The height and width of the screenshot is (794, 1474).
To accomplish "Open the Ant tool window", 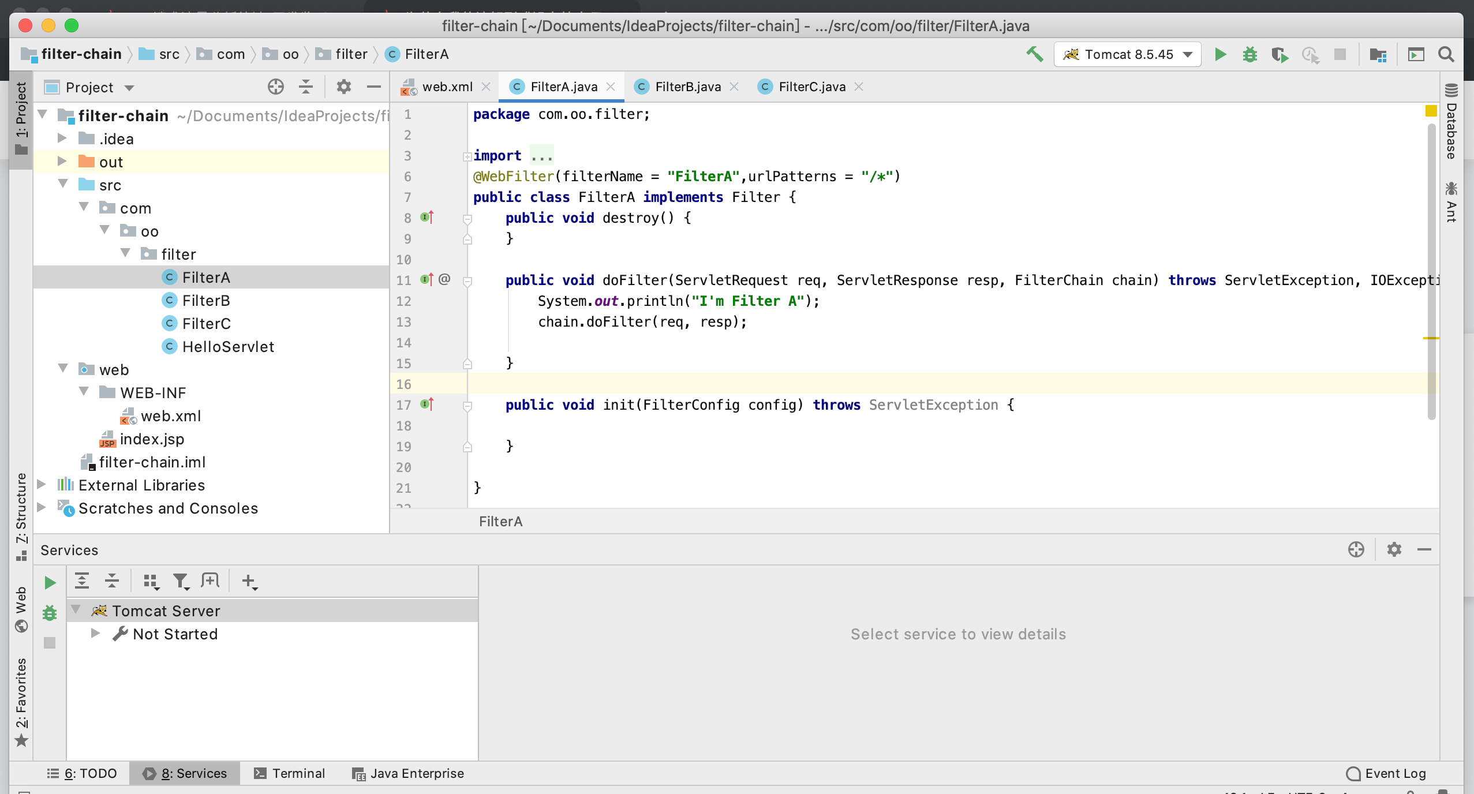I will point(1451,202).
